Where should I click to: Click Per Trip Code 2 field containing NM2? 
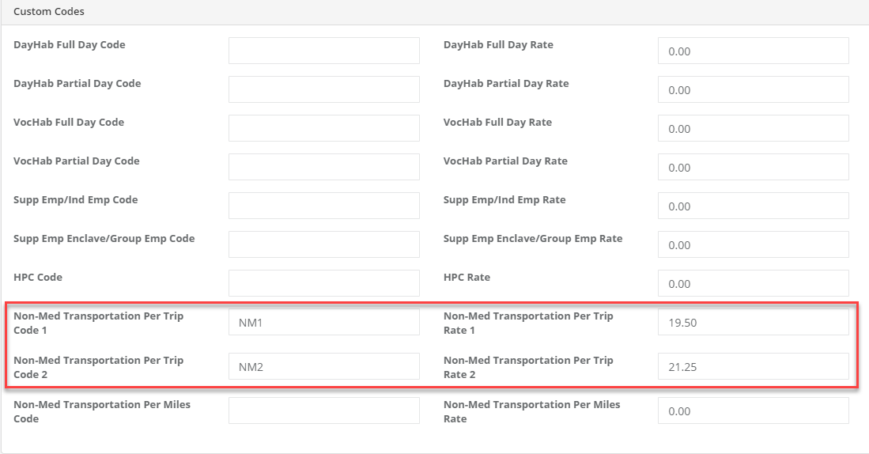[323, 366]
